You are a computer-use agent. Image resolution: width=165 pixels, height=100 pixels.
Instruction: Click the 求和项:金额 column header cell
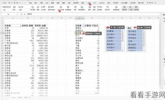[x=41, y=26]
